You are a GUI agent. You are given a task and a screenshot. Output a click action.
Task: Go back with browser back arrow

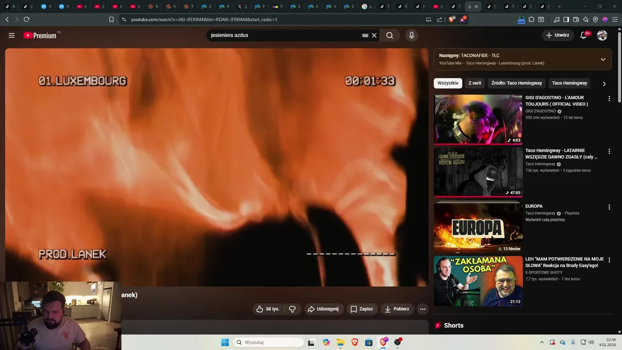[7, 19]
